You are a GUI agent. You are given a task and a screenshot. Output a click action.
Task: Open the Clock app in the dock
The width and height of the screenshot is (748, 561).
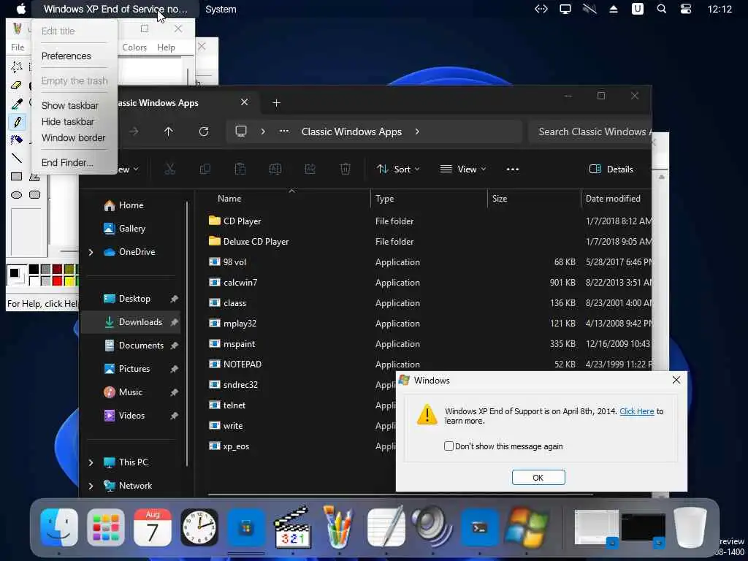(x=199, y=527)
